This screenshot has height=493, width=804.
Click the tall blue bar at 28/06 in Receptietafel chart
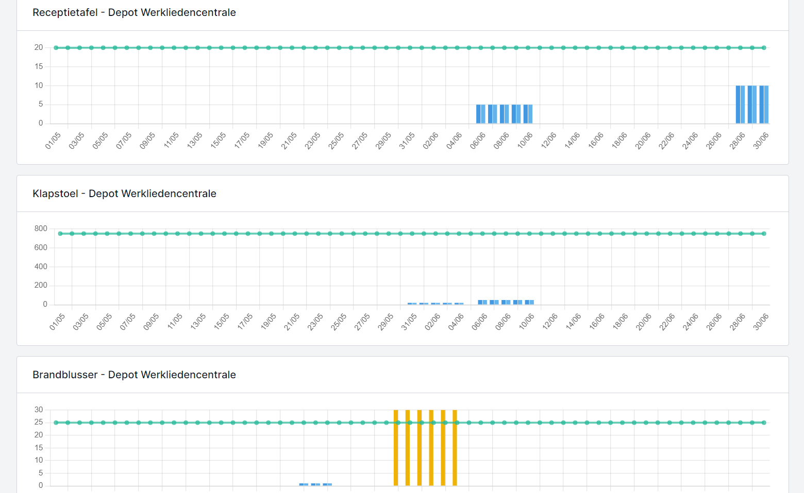[740, 104]
